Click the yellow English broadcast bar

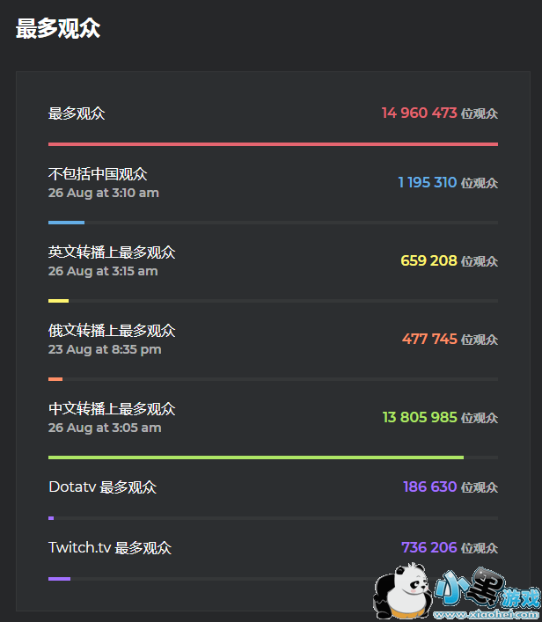(58, 301)
